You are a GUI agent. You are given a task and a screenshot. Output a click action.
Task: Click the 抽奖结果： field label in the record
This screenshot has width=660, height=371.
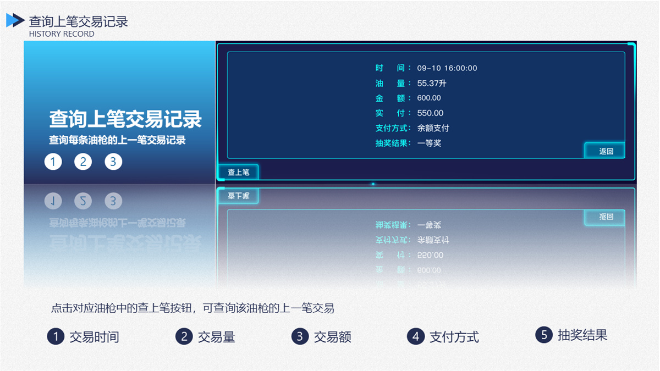pos(393,143)
